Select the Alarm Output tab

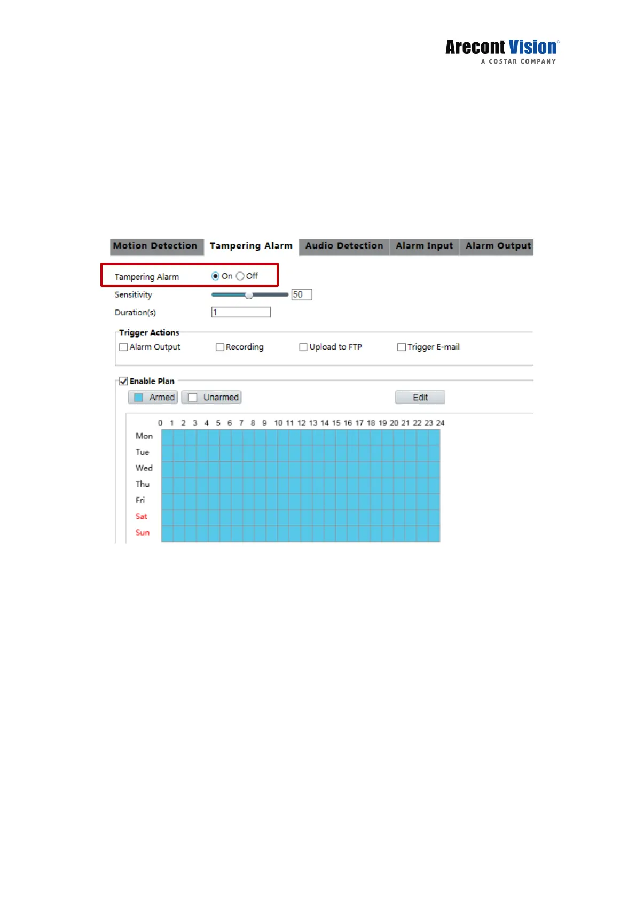(x=498, y=246)
